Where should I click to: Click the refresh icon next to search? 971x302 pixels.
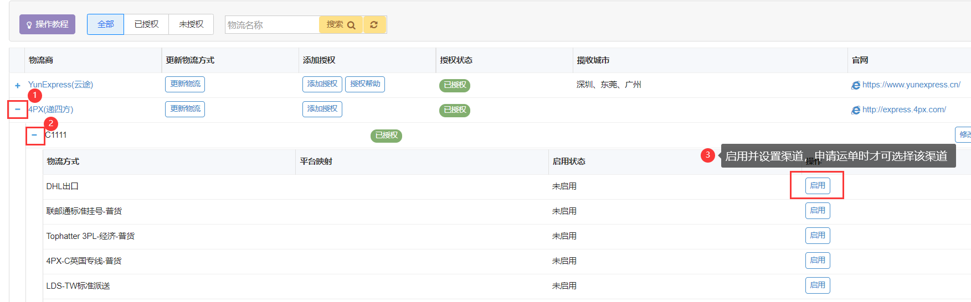click(374, 25)
